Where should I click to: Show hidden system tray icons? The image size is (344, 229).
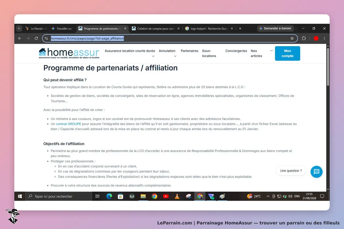(268, 196)
